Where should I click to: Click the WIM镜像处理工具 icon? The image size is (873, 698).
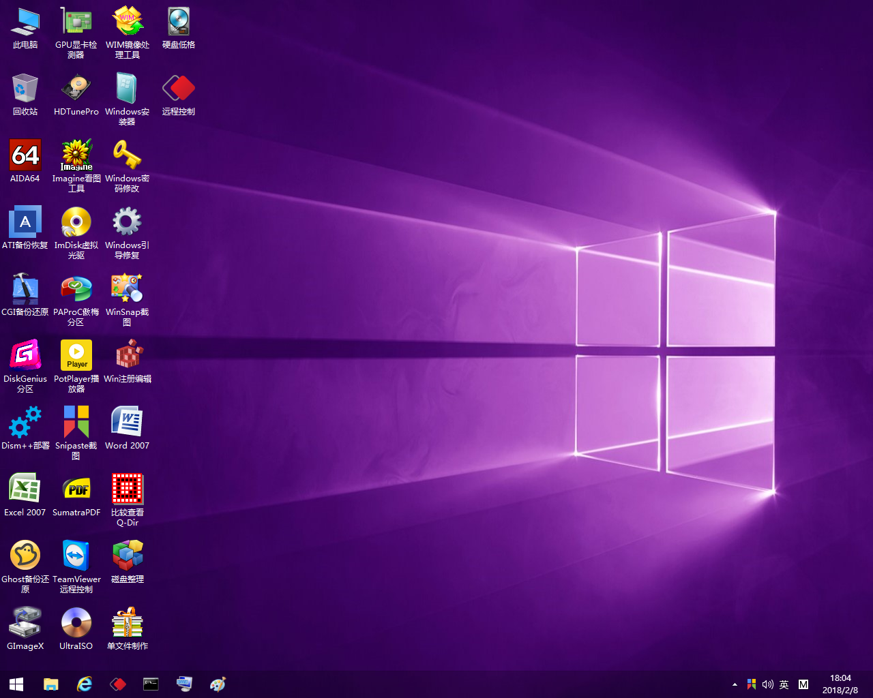pos(128,33)
